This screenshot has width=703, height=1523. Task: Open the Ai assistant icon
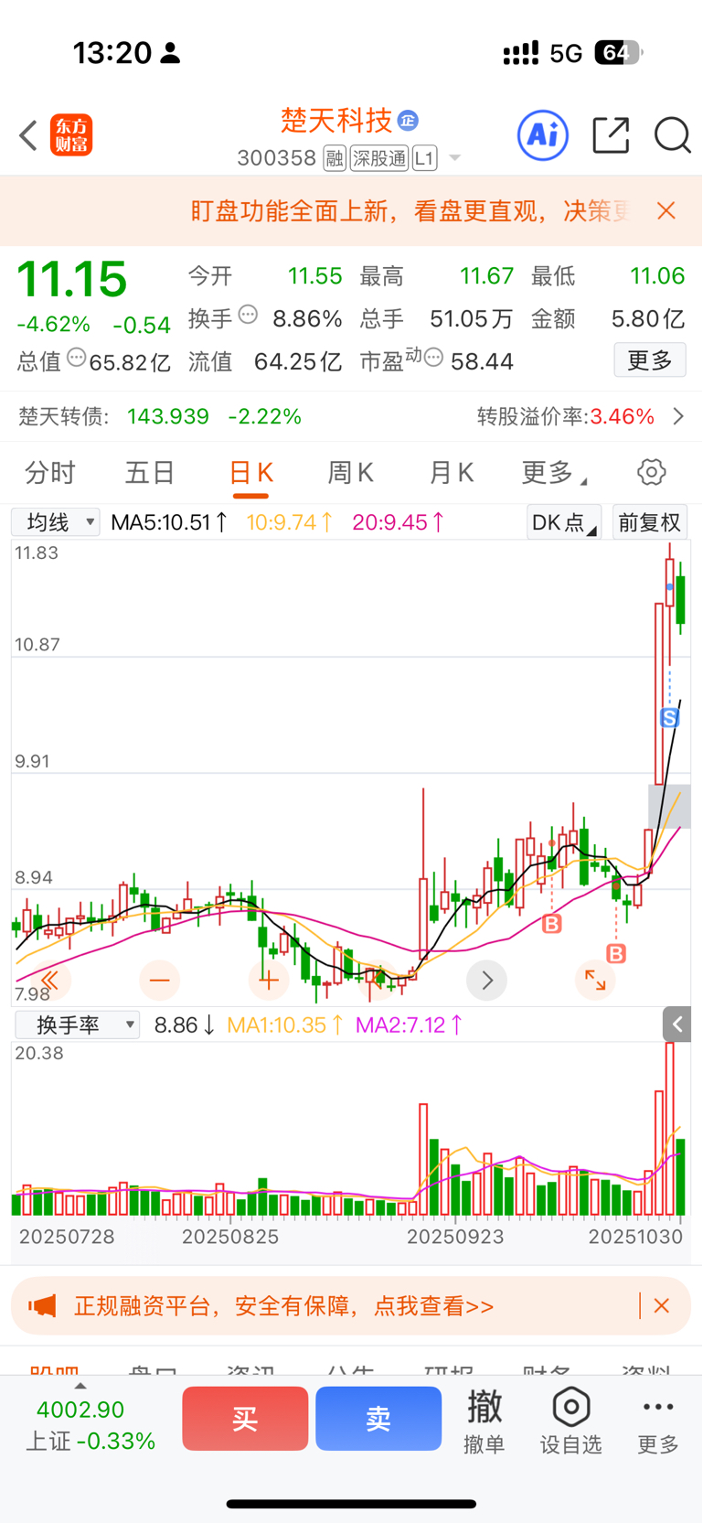point(543,135)
